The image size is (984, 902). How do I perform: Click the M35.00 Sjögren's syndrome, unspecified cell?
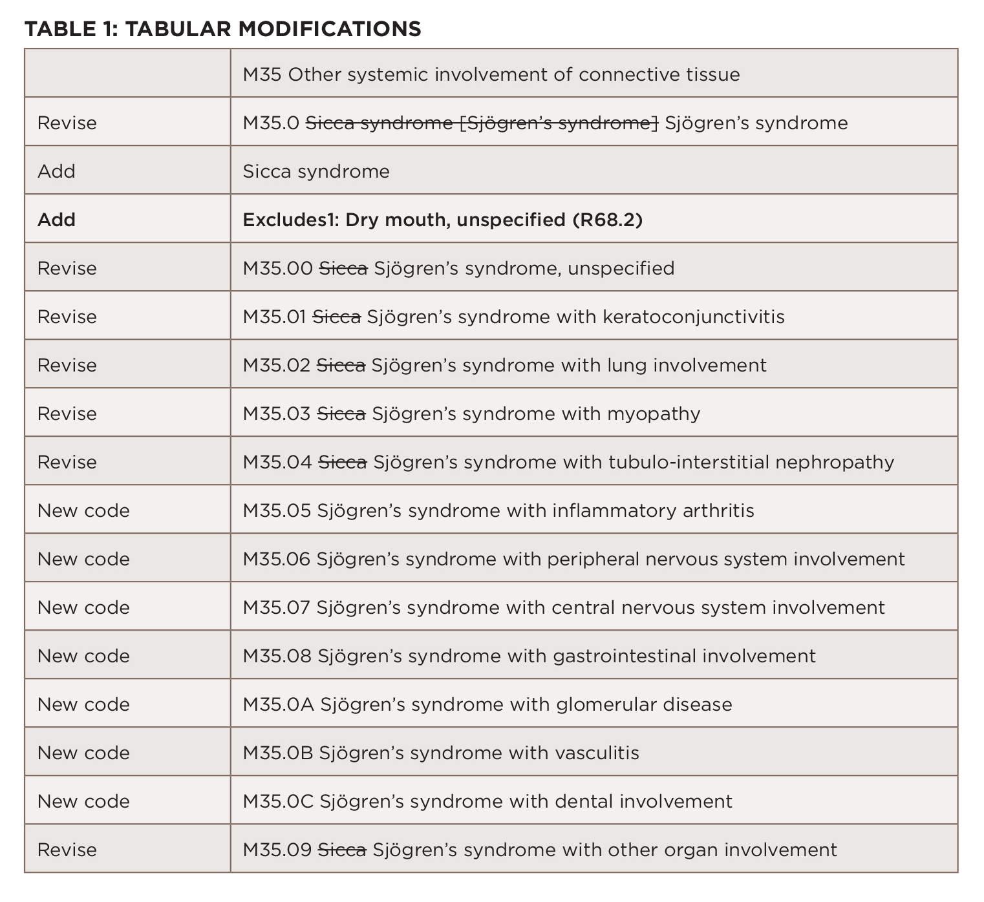tap(458, 268)
